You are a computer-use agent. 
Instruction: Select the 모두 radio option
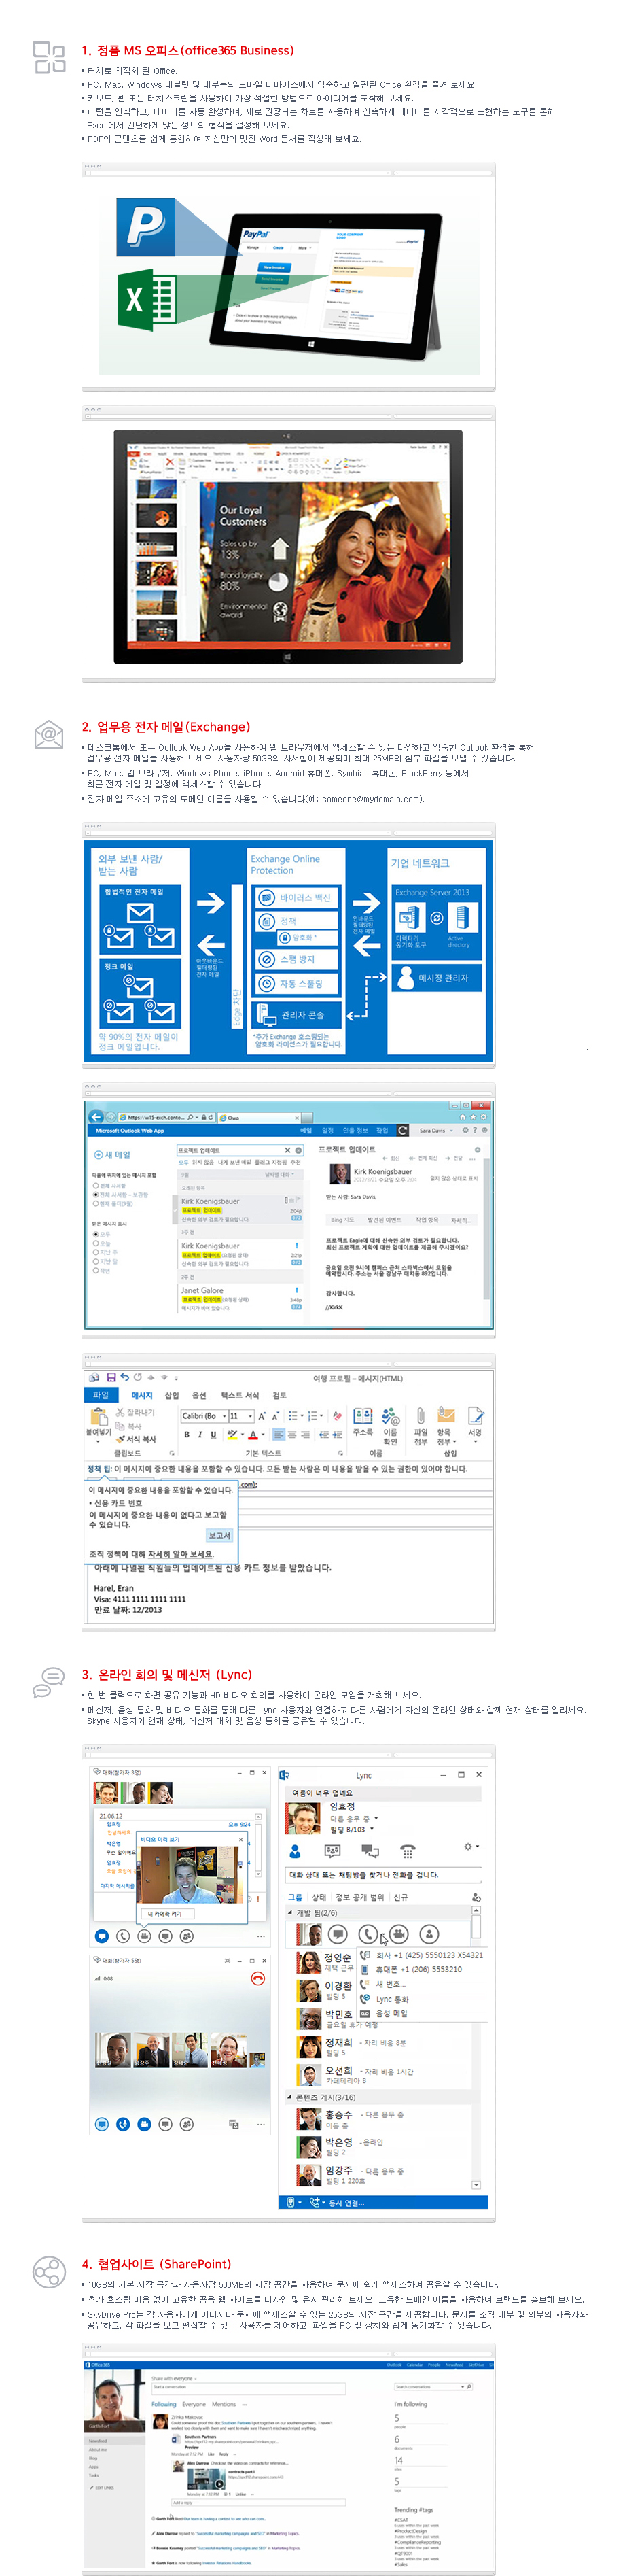coord(96,1234)
